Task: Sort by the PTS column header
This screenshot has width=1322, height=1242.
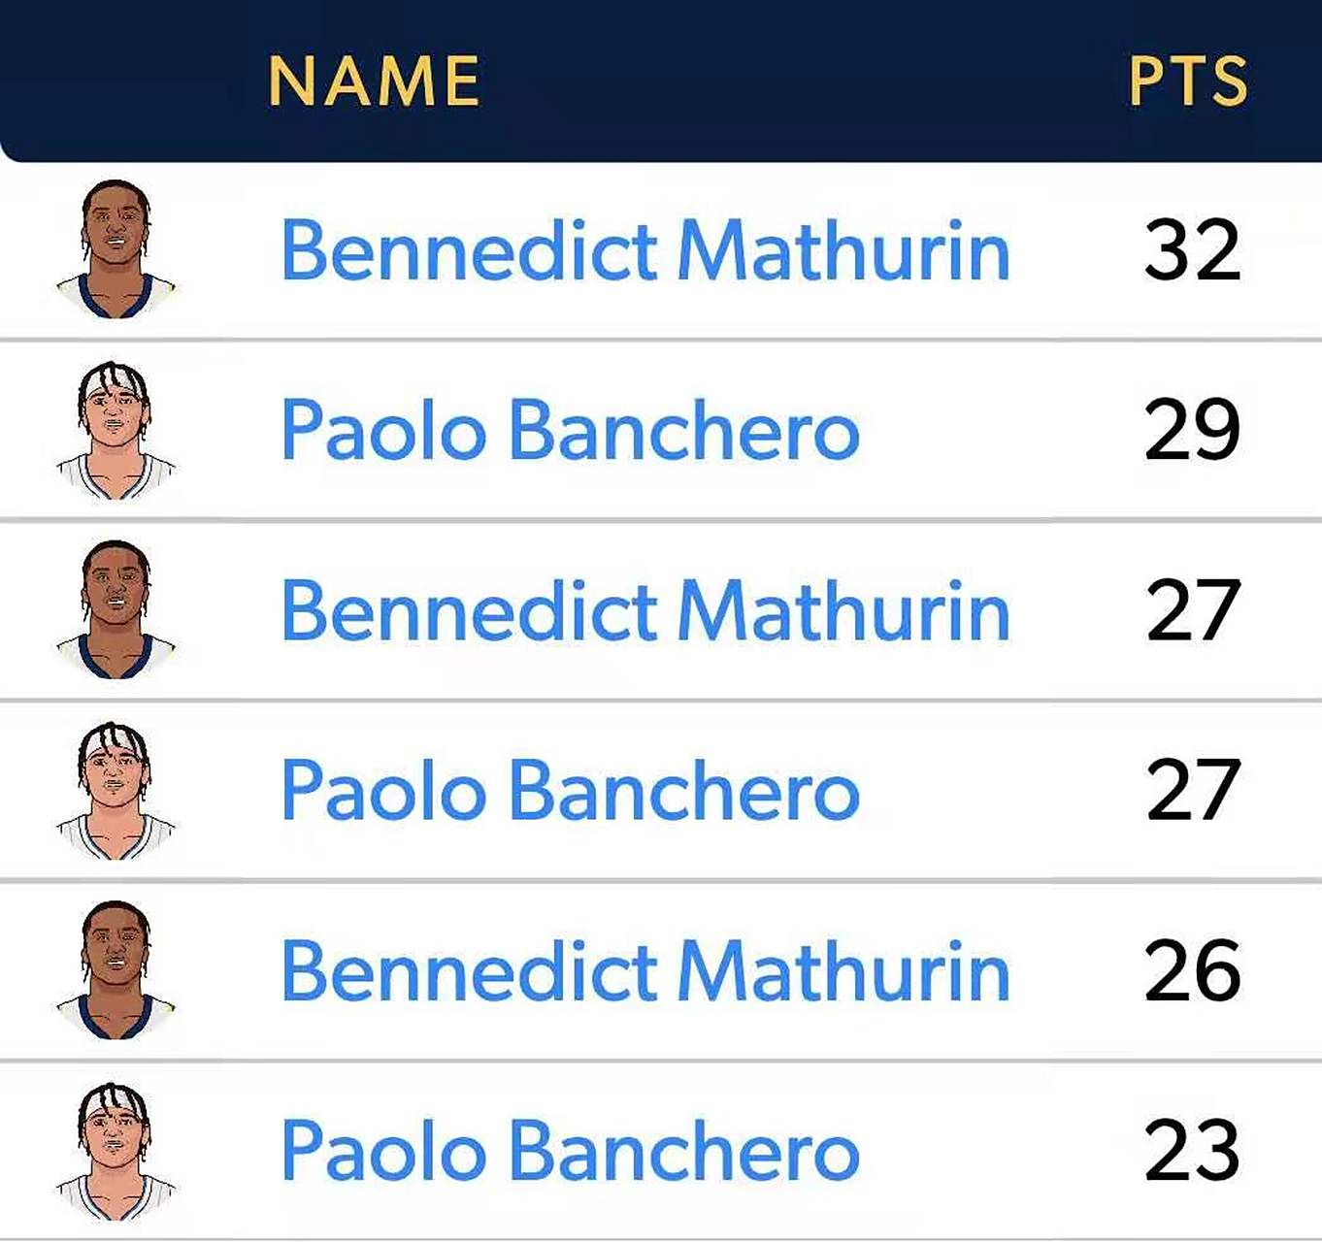Action: 1188,81
